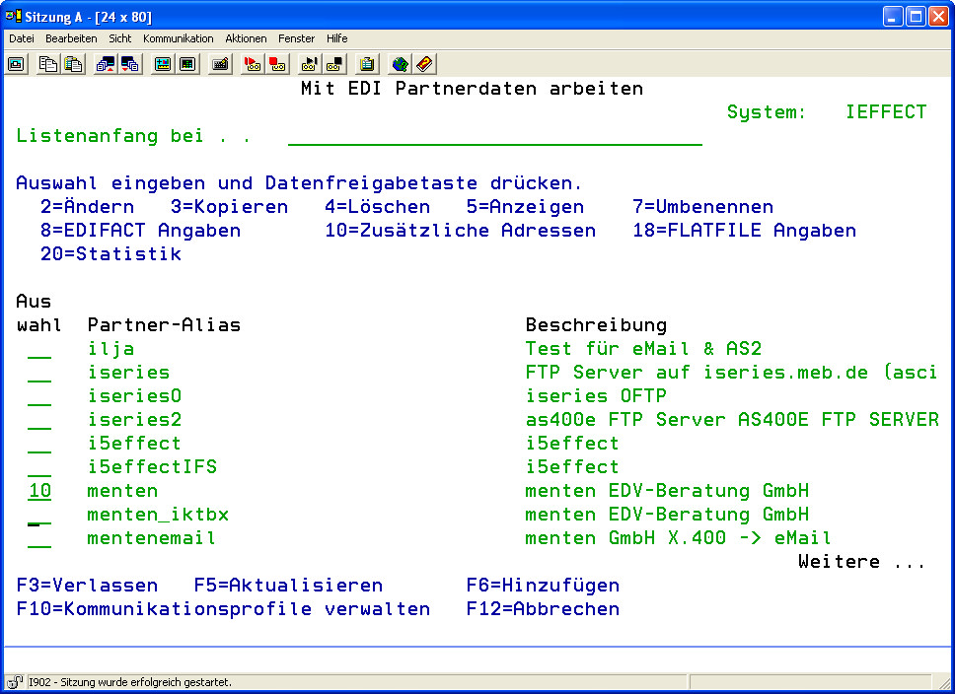
Task: Open the Datei menu
Action: 22,38
